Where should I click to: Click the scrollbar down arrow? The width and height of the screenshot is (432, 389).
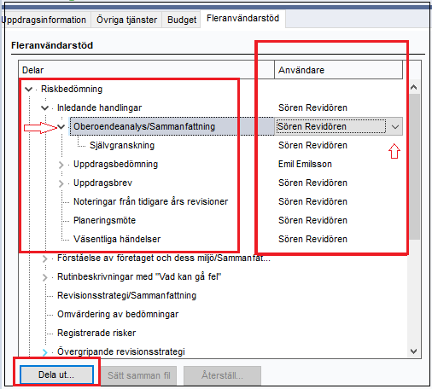(x=414, y=351)
